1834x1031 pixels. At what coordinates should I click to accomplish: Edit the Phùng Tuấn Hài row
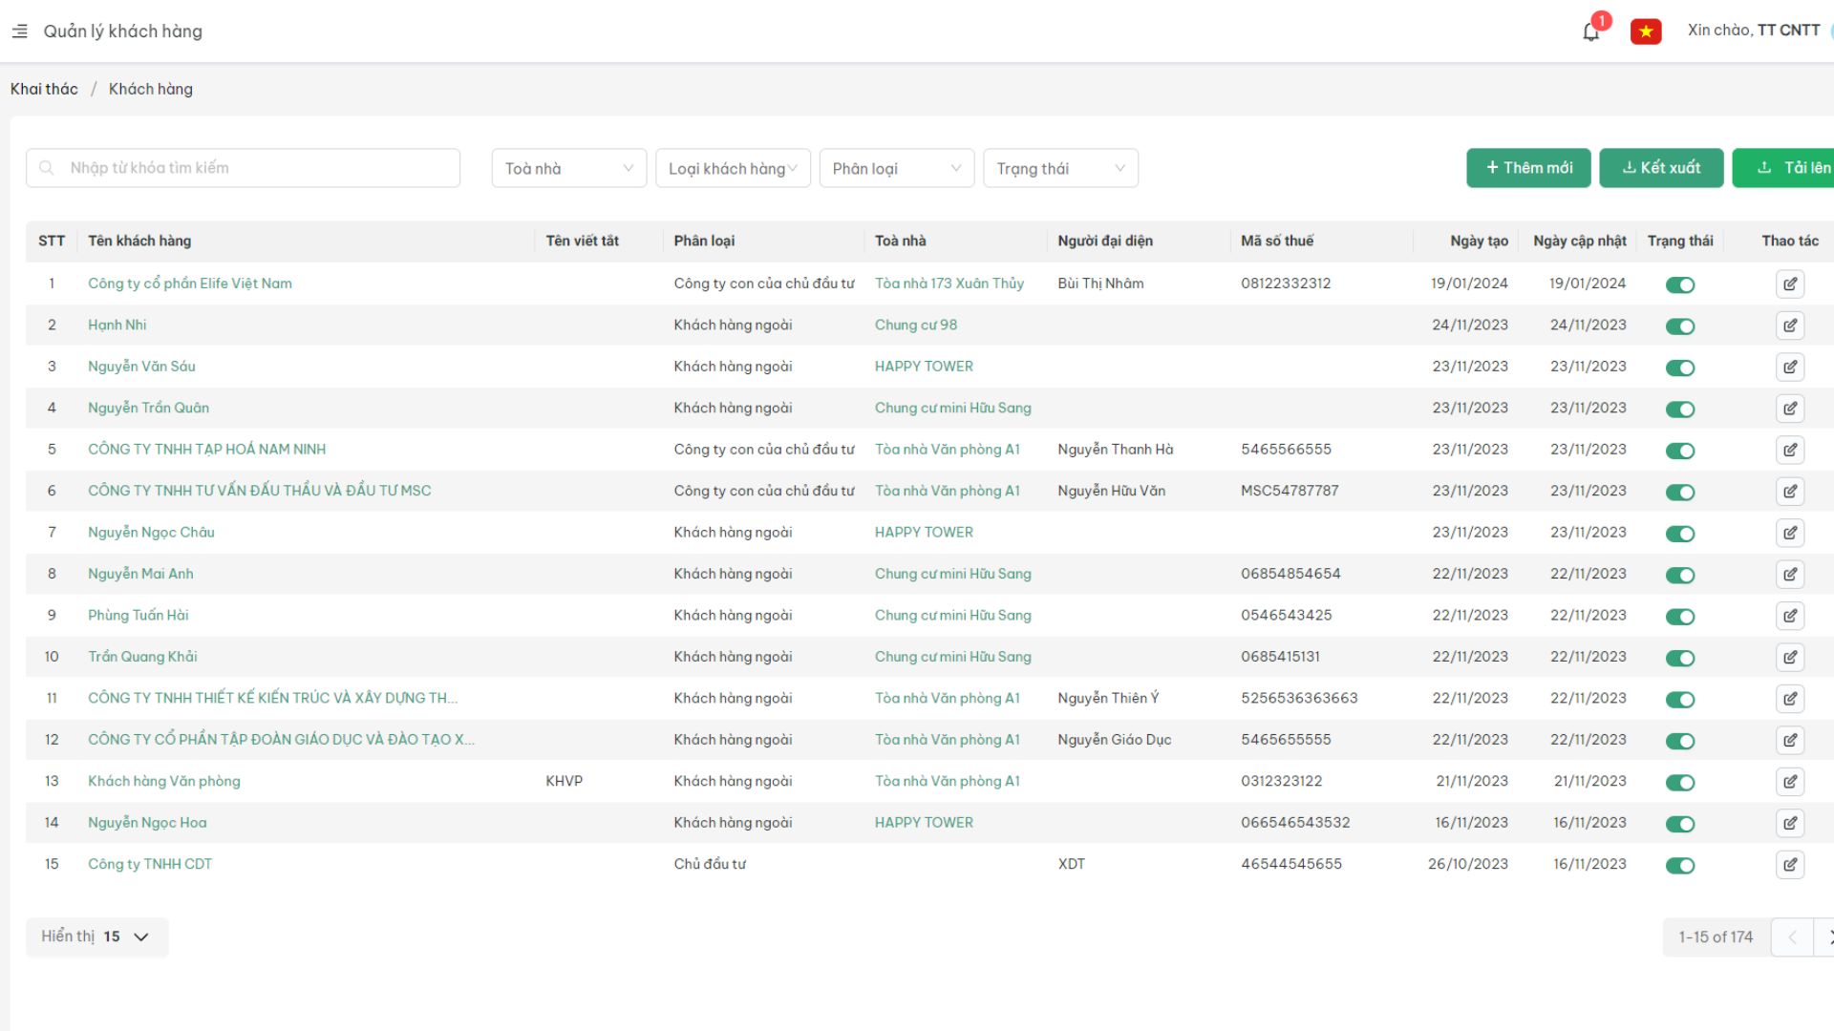[x=1790, y=616]
